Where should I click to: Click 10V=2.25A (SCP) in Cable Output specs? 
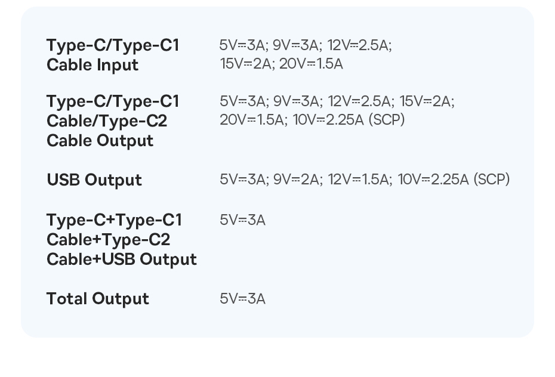349,120
